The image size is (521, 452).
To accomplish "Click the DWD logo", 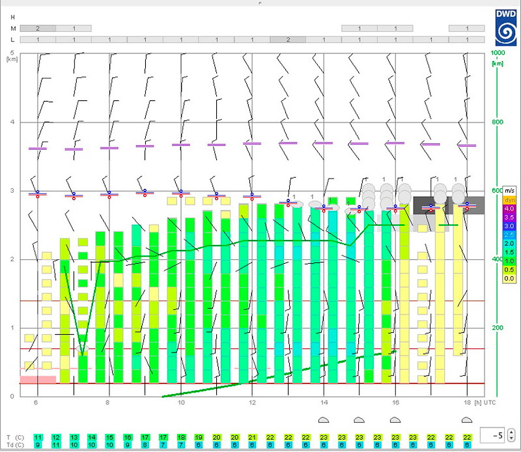I will 506,27.
